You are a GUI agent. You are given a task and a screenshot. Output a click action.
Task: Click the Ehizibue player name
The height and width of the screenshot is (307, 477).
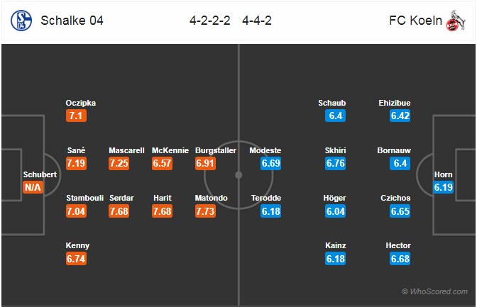click(x=395, y=103)
